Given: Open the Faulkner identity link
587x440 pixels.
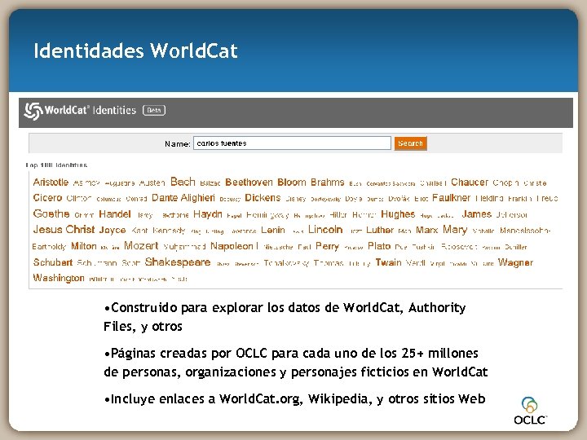Looking at the screenshot, I should [451, 197].
